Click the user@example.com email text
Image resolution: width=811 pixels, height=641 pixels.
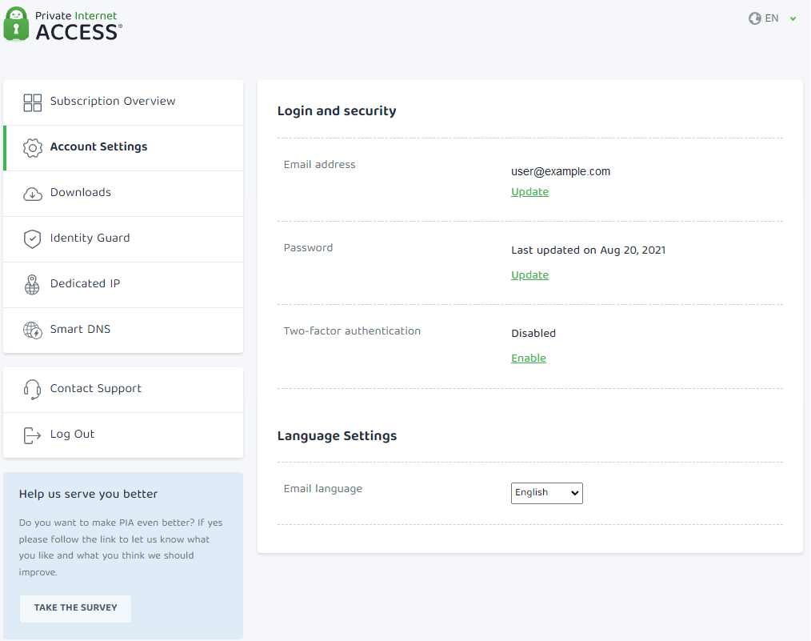tap(561, 171)
